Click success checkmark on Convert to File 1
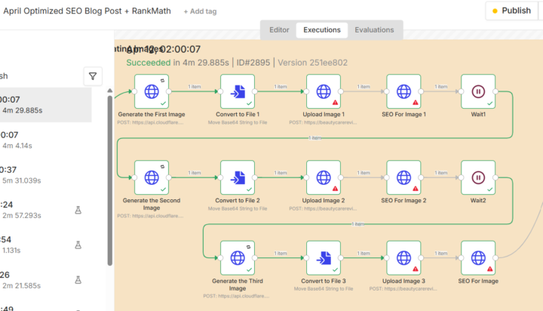This screenshot has height=311, width=543. pos(249,103)
